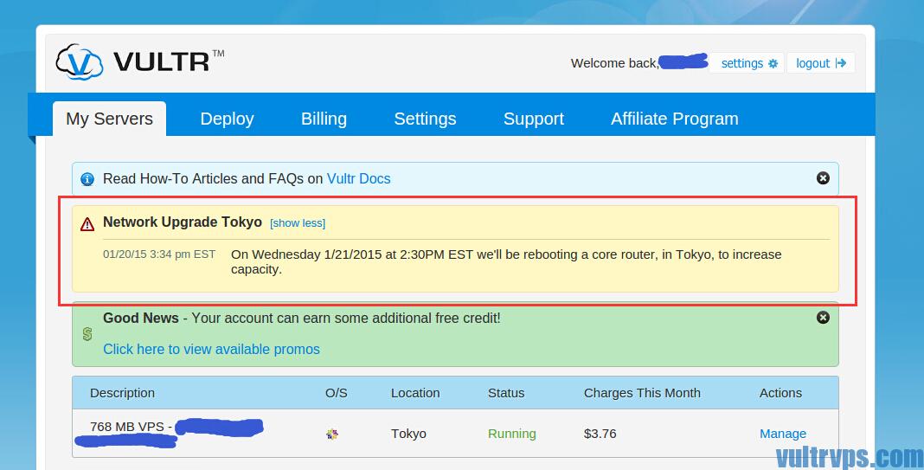The height and width of the screenshot is (470, 924).
Task: Click the Vultr cloud logo
Action: (80, 61)
